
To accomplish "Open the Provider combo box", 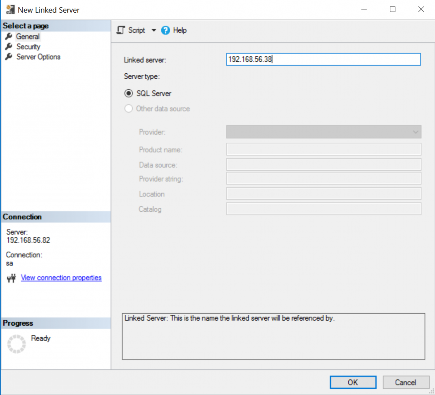I will coord(414,132).
